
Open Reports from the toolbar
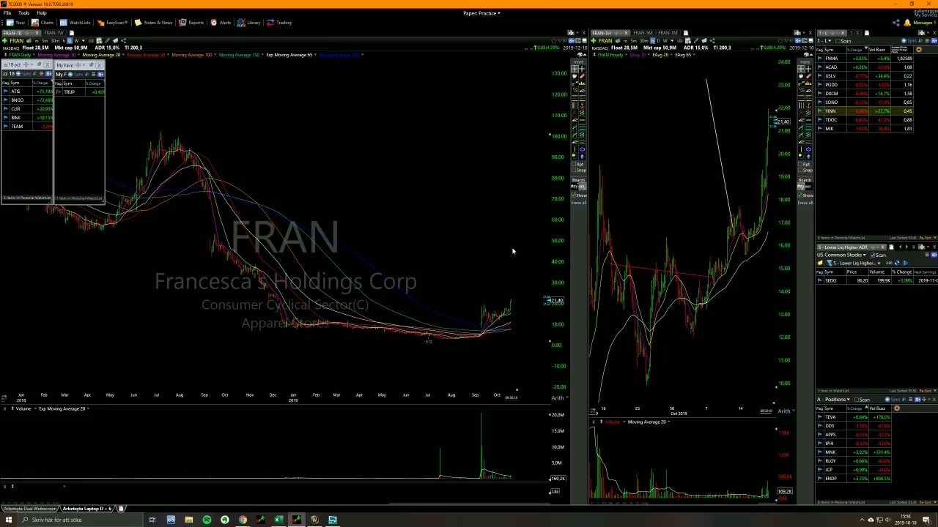pyautogui.click(x=191, y=23)
